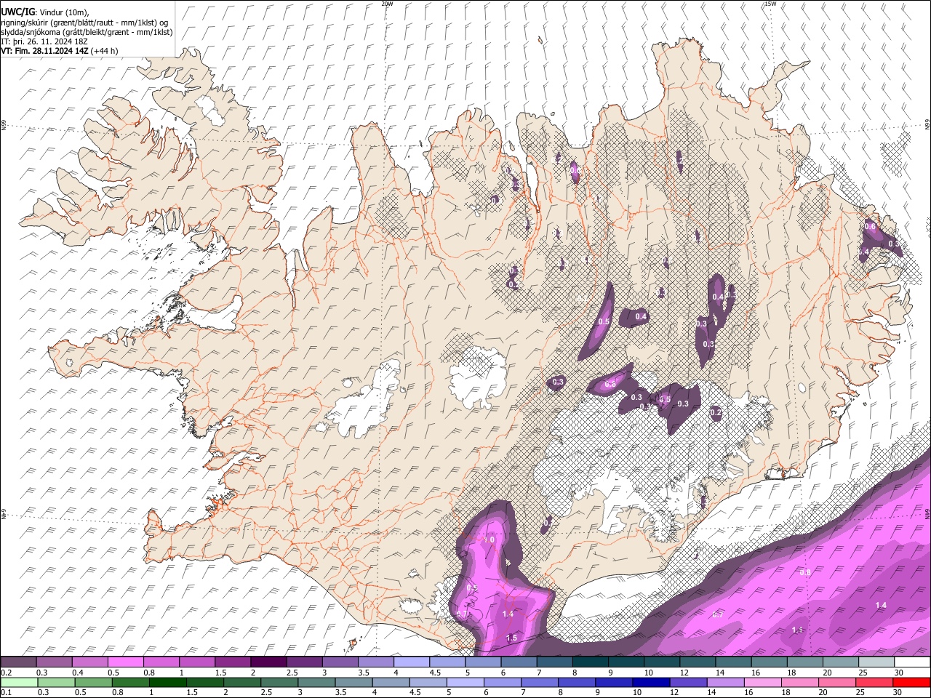The width and height of the screenshot is (931, 698).
Task: Pick the dark teal 9 mm snow legend swatch
Action: pyautogui.click(x=626, y=662)
